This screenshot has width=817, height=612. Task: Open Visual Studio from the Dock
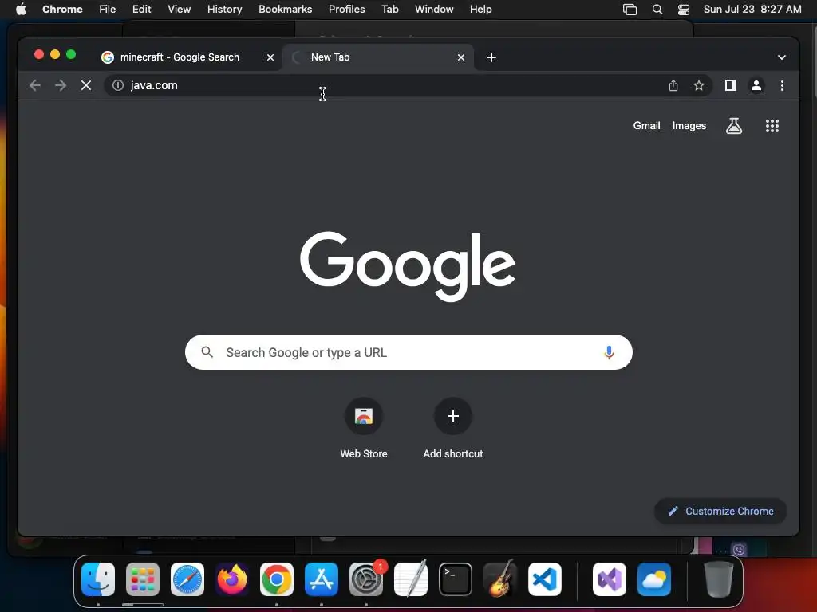(x=609, y=579)
